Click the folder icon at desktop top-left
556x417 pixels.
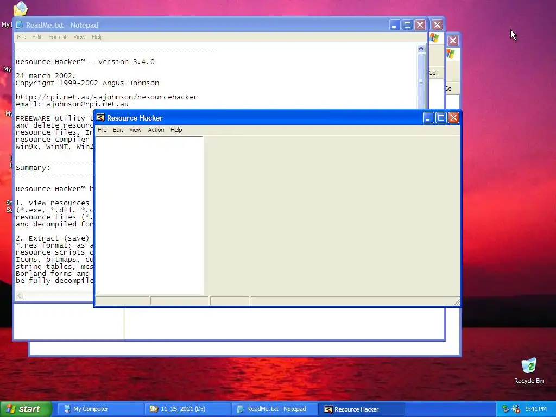21,9
